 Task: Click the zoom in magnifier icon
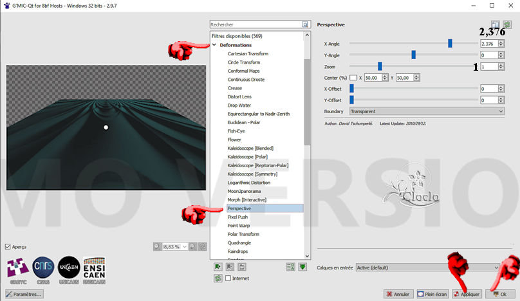(192, 246)
